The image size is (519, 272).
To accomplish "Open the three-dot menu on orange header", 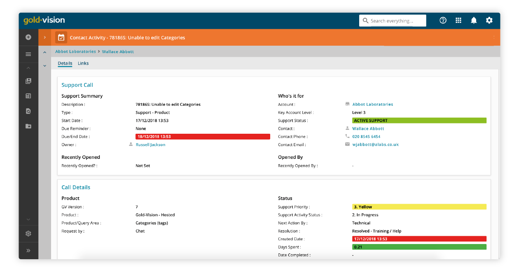I will coord(494,37).
